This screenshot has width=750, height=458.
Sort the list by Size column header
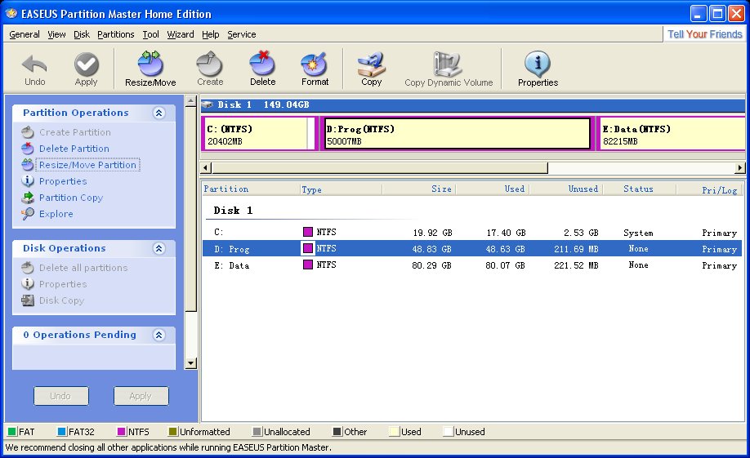(x=422, y=189)
